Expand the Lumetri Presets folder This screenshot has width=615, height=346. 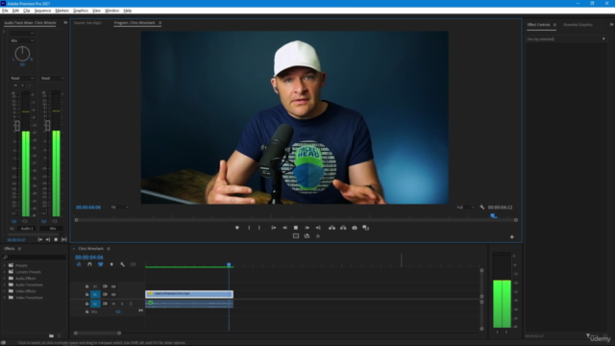(5, 272)
